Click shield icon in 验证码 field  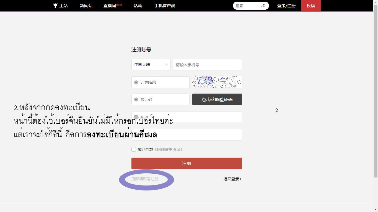click(136, 99)
